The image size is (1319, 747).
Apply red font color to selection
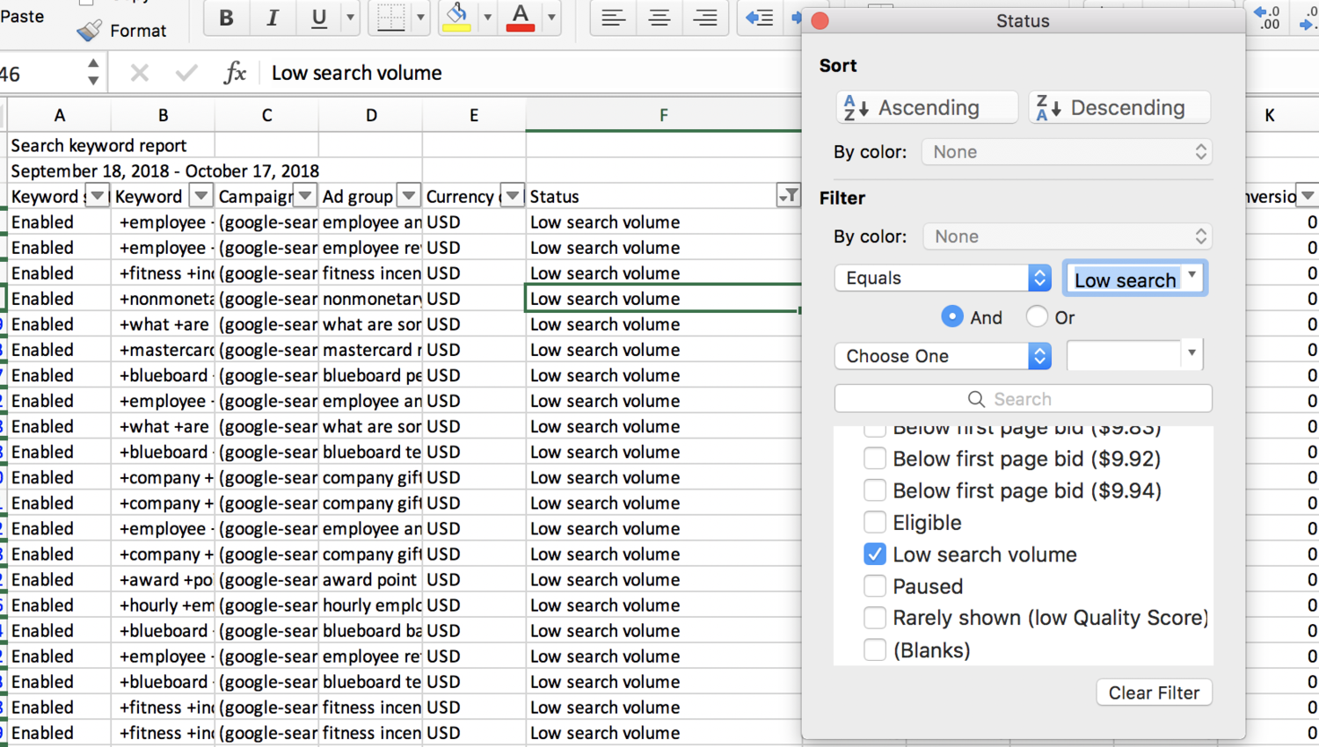[520, 18]
